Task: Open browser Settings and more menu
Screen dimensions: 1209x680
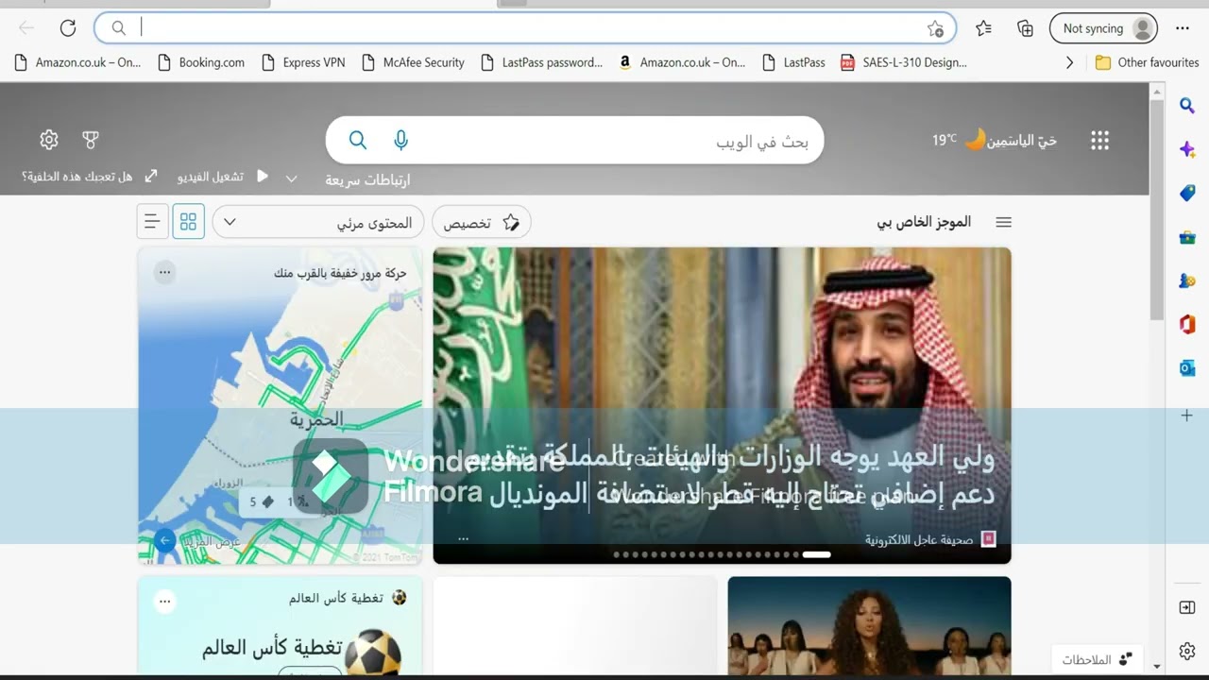Action: [x=1183, y=28]
